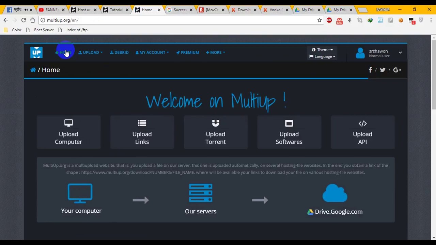Click the Drive.Google.com label
The height and width of the screenshot is (245, 436).
click(339, 212)
